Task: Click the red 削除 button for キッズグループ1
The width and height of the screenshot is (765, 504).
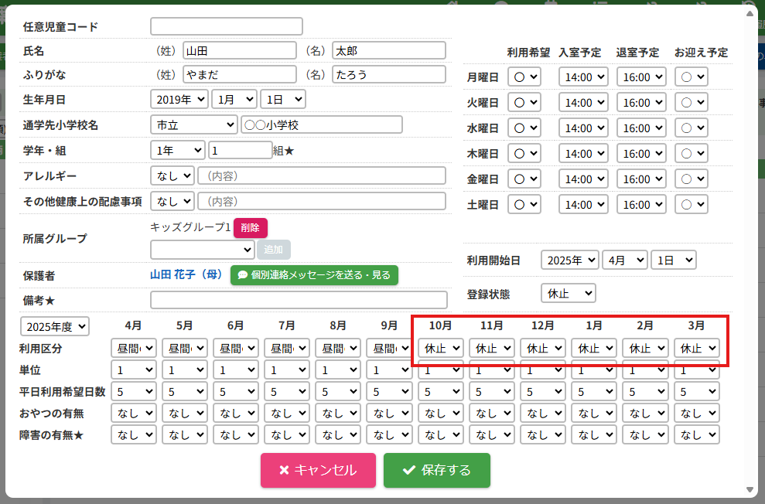Action: coord(250,228)
